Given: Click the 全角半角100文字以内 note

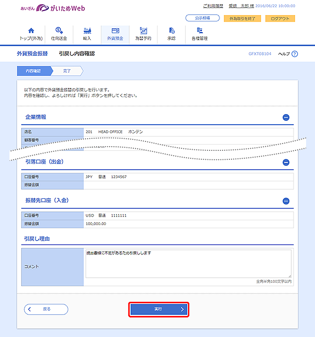Looking at the screenshot, I should (x=274, y=282).
